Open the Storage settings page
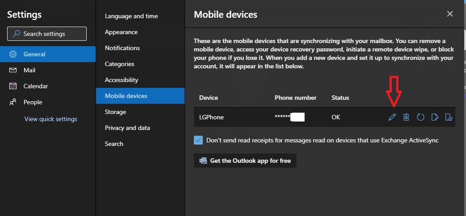466x216 pixels. point(140,112)
